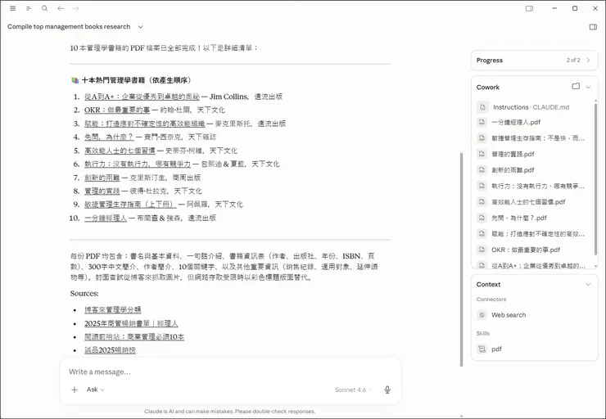
Task: Open link 從A到A+ book title
Action: click(142, 97)
